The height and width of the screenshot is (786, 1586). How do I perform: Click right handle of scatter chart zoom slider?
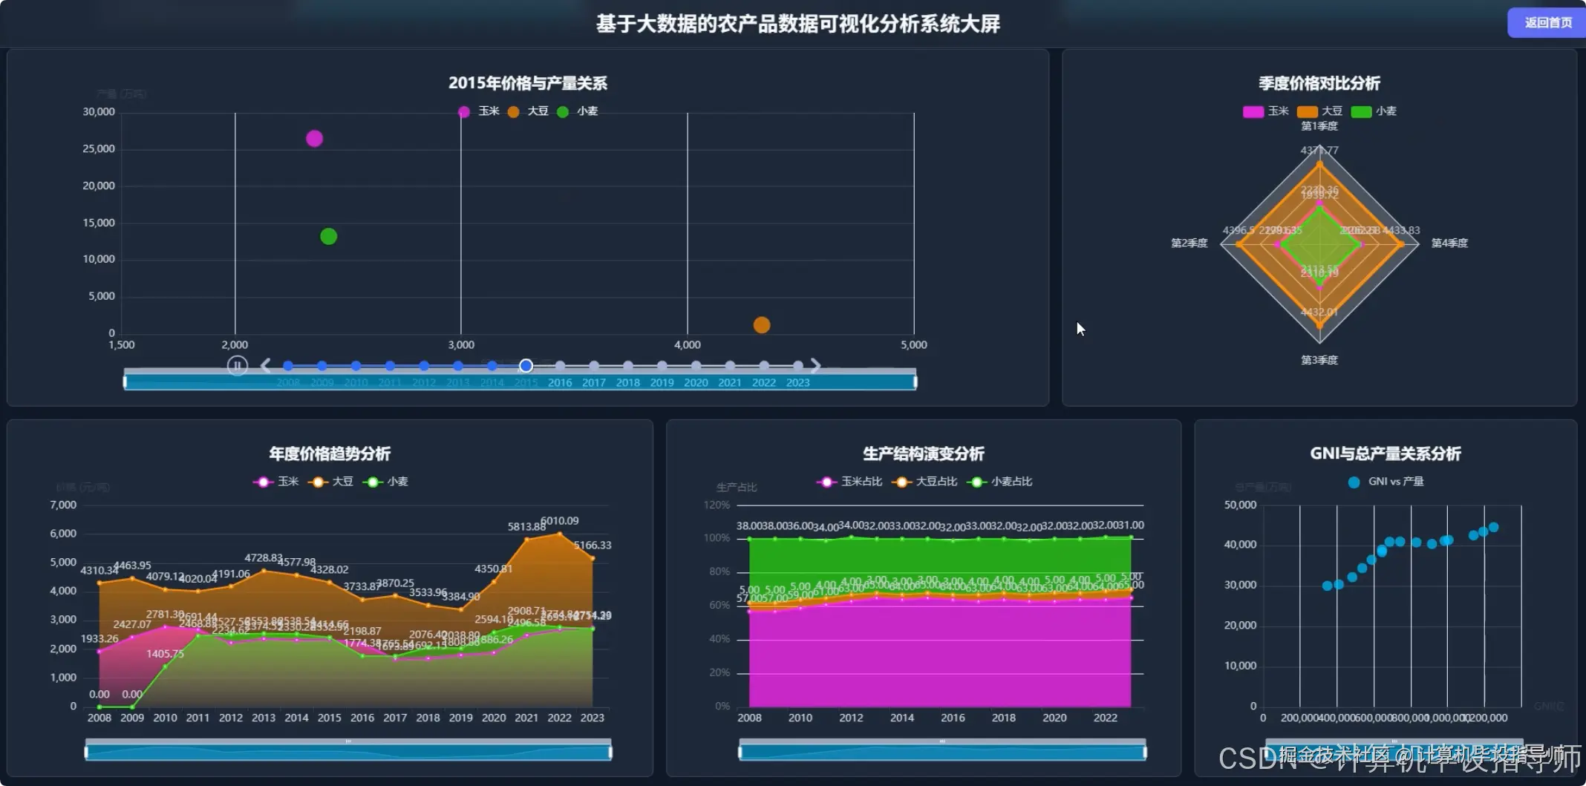(915, 382)
